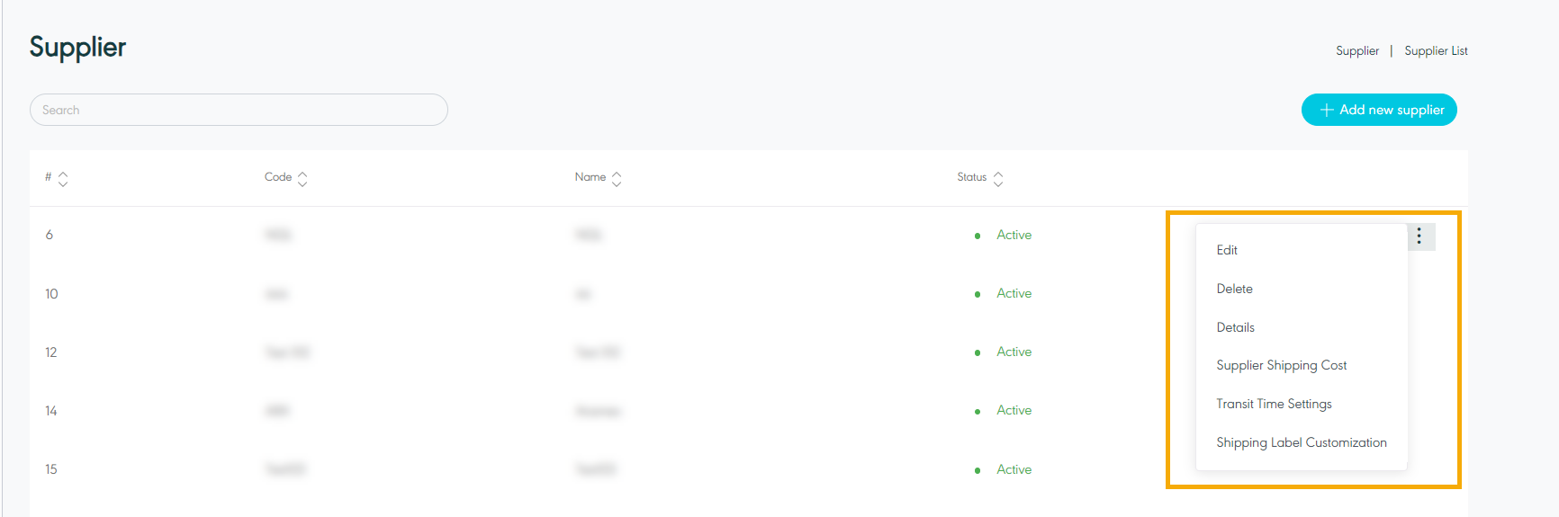Click the Add new supplier button
Image resolution: width=1559 pixels, height=517 pixels.
tap(1379, 110)
